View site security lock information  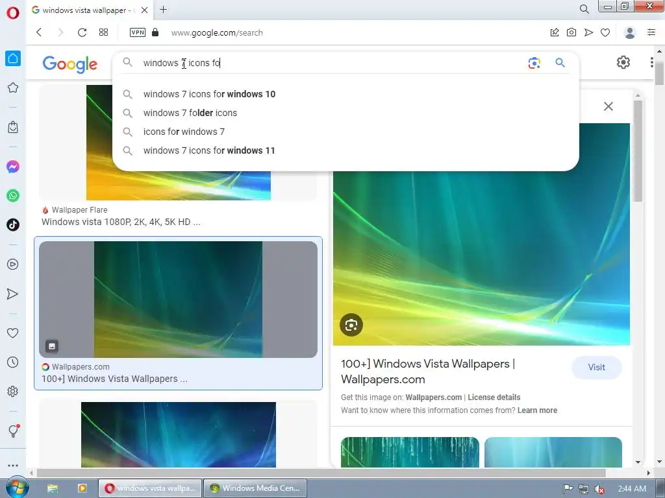point(155,32)
